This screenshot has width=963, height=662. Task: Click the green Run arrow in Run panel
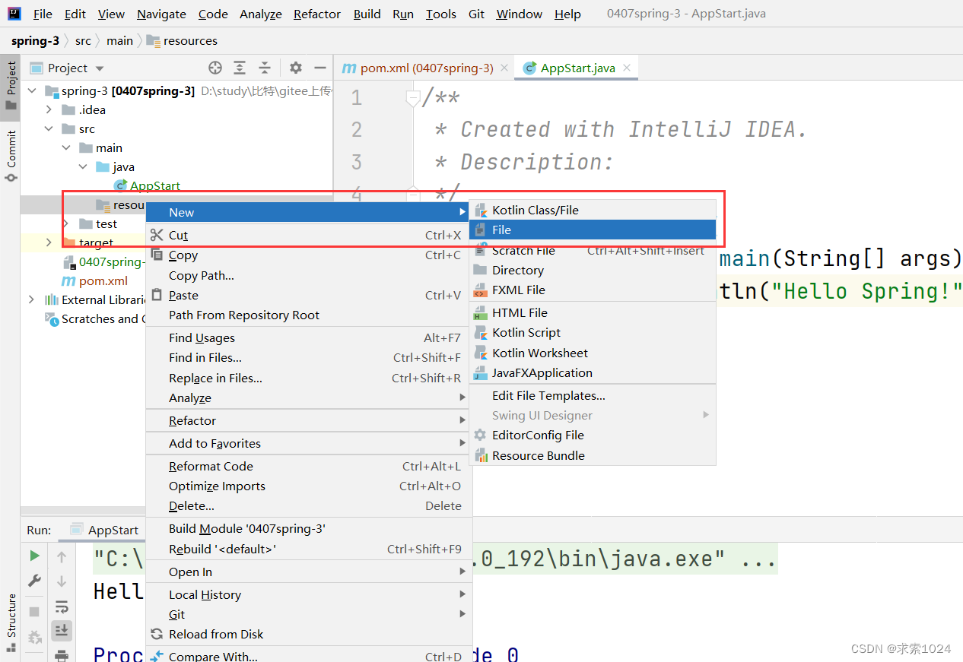click(x=34, y=556)
